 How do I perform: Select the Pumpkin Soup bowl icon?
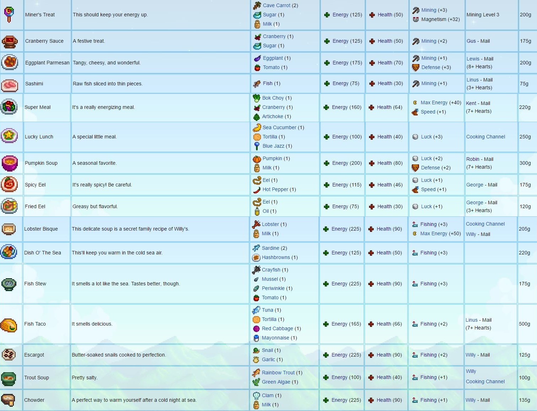[9, 163]
